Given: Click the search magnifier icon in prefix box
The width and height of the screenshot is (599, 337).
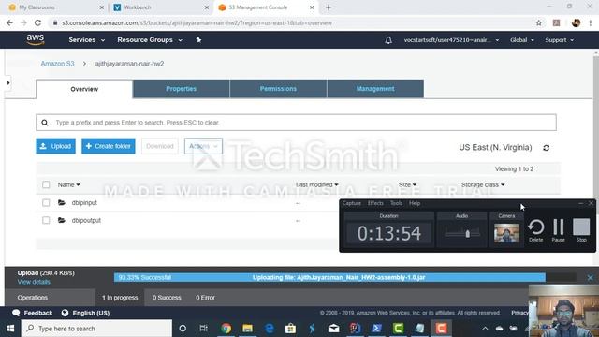Looking at the screenshot, I should click(x=45, y=123).
